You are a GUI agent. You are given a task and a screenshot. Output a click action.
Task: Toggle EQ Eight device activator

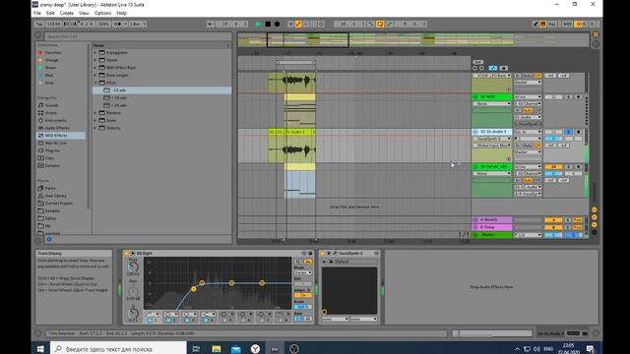pyautogui.click(x=127, y=254)
